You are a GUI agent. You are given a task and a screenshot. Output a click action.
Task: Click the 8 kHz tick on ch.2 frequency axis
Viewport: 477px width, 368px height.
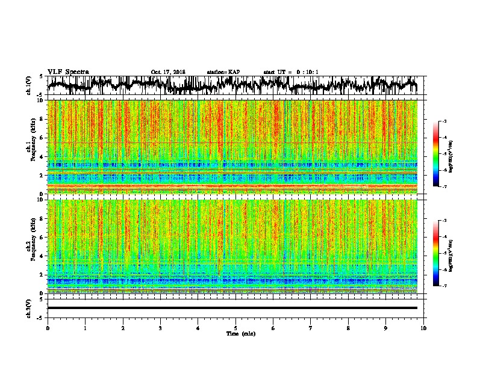click(x=43, y=219)
